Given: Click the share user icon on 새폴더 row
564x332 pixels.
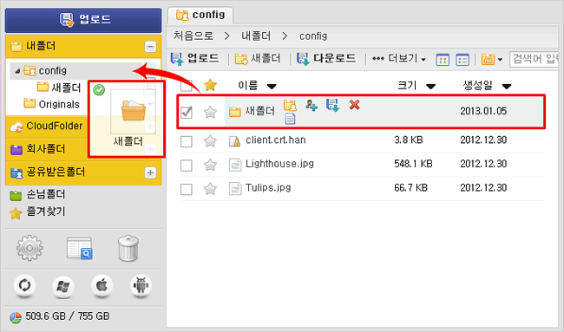Looking at the screenshot, I should [312, 105].
